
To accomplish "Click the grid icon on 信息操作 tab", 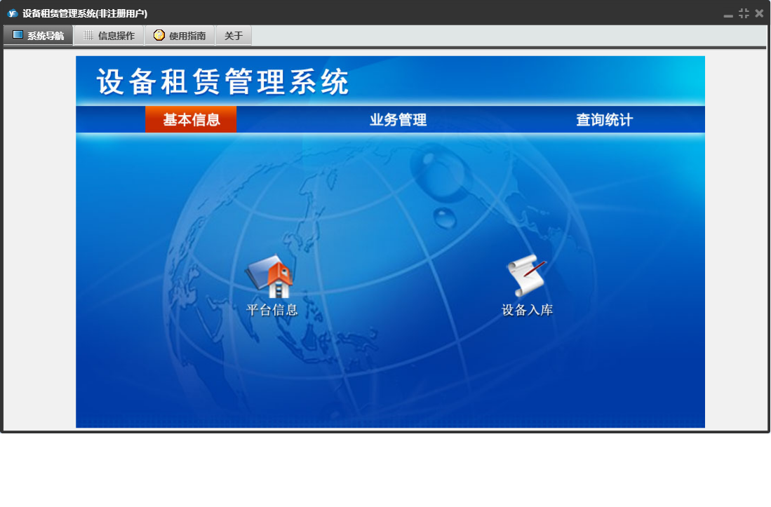I will 88,35.
